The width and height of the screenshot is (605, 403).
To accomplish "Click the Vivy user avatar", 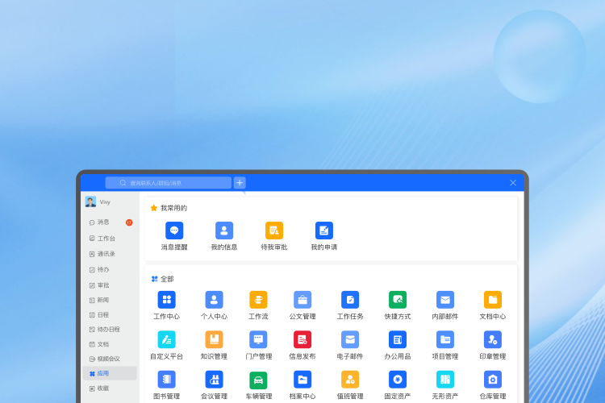I will point(90,201).
